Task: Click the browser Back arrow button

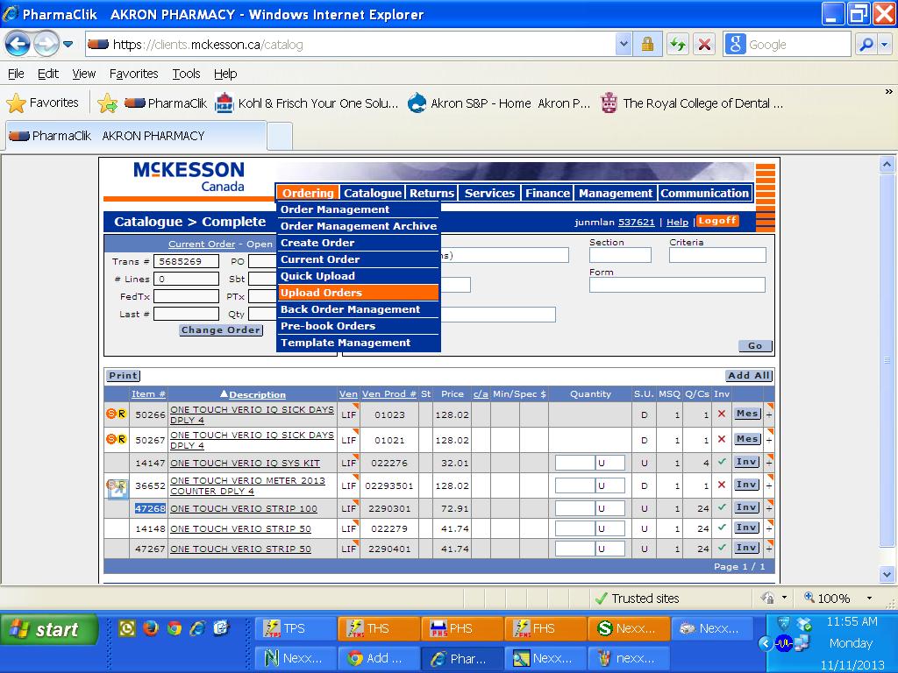Action: click(x=18, y=44)
